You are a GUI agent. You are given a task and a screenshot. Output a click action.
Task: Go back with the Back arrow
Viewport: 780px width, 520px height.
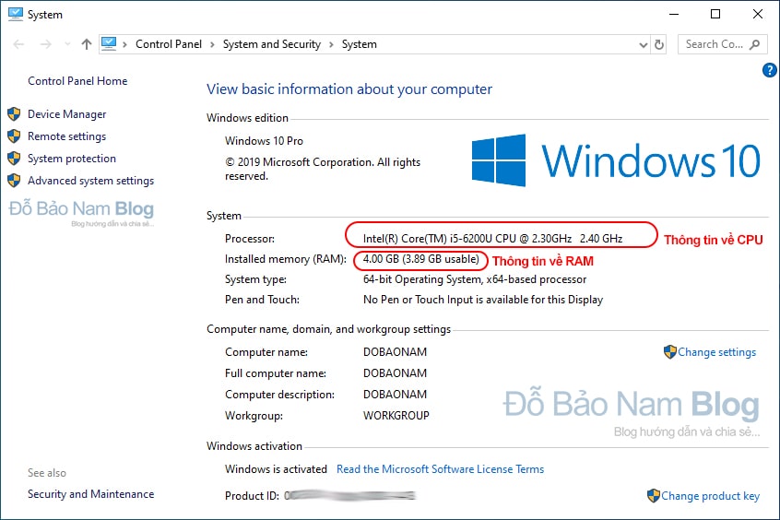coord(18,44)
